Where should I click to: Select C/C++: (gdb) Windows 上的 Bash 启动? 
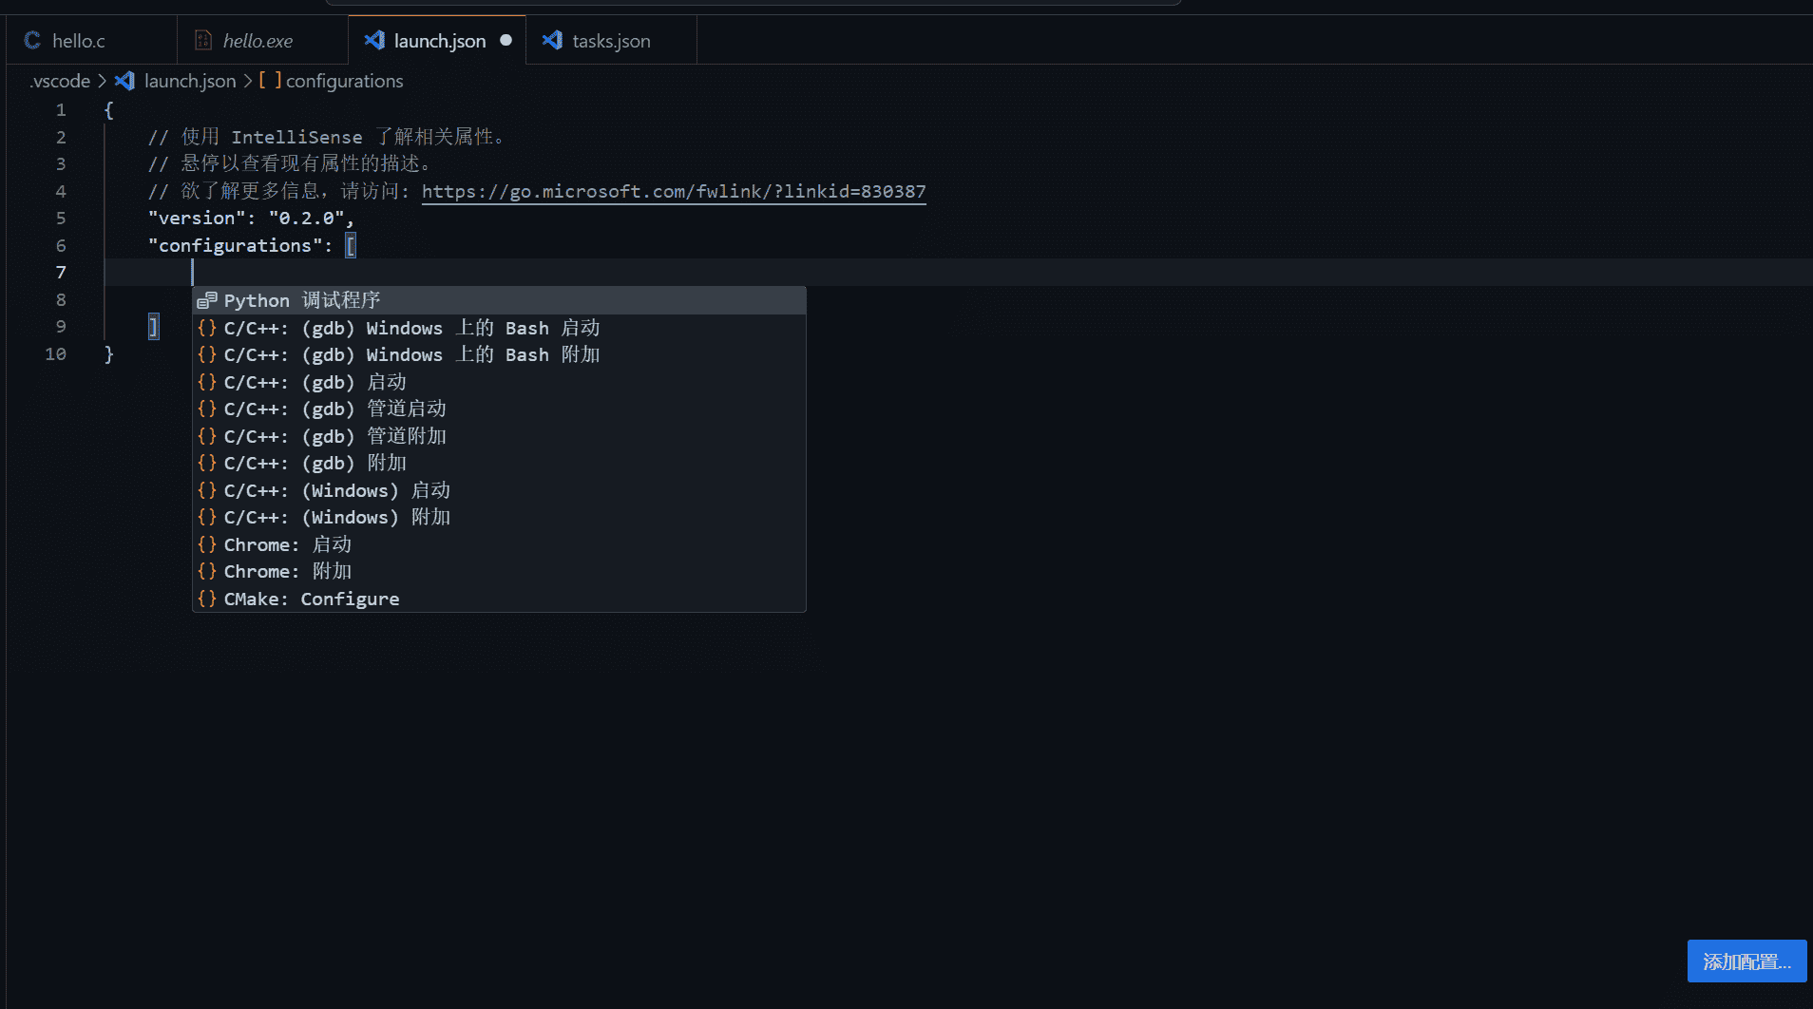tap(499, 328)
